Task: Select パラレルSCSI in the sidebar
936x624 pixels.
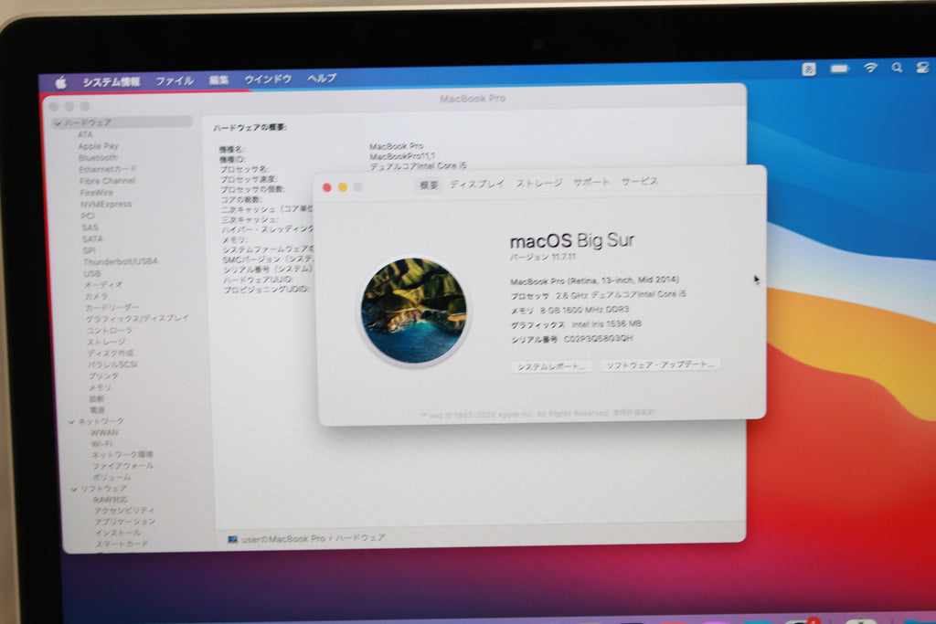Action: [112, 365]
